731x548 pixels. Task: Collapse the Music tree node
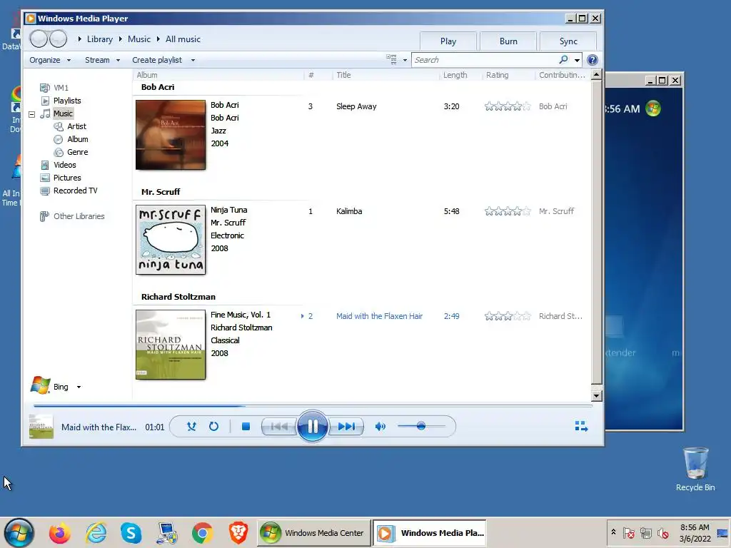(x=31, y=113)
